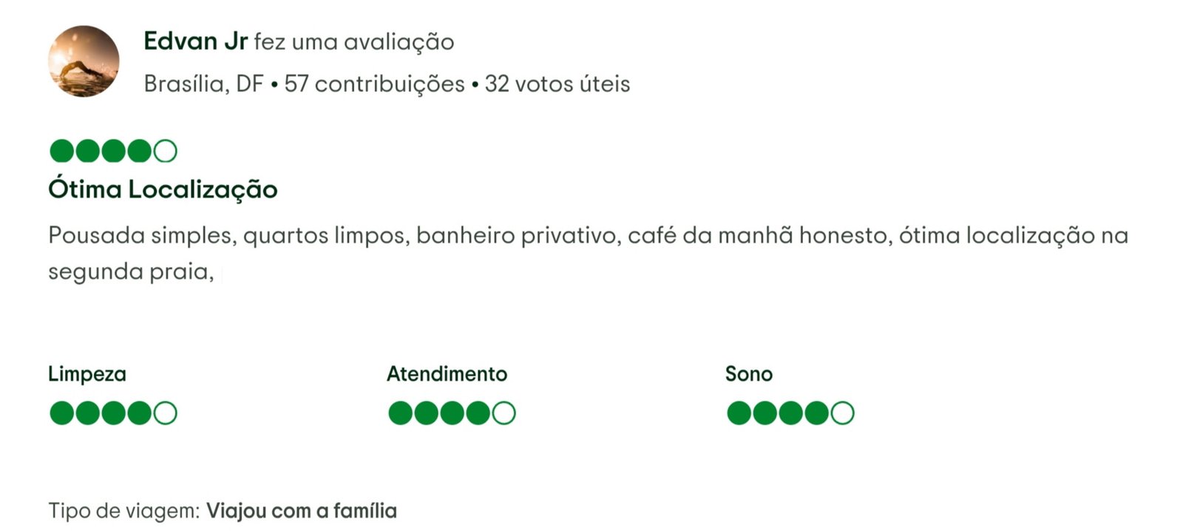
Task: Click the Sono category label
Action: [x=749, y=373]
